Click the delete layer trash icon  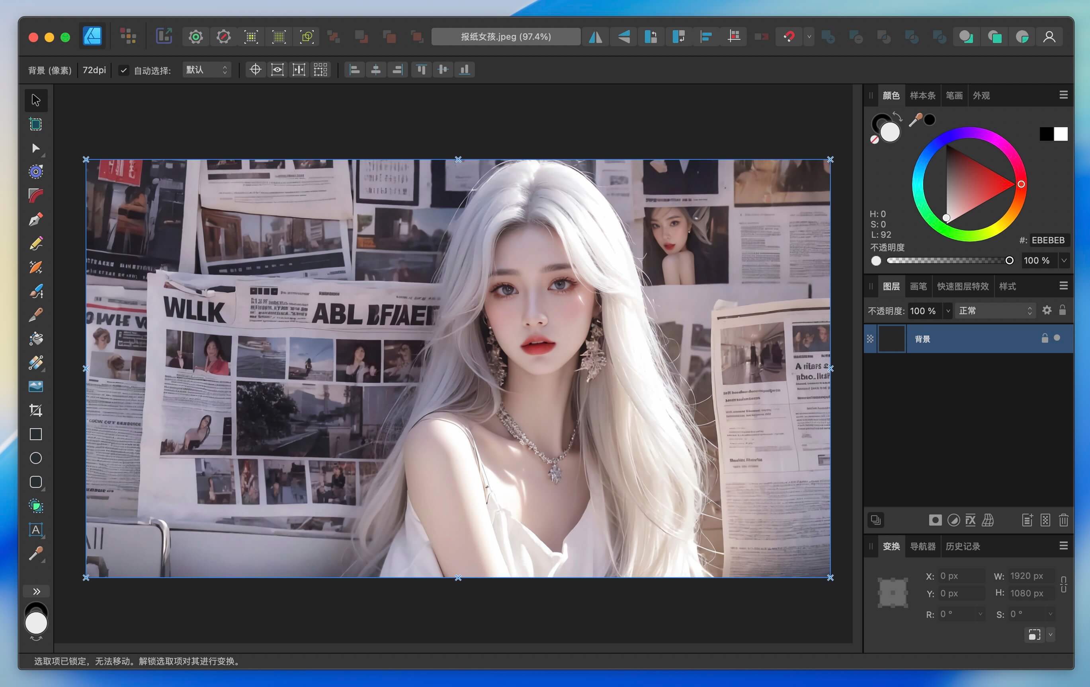1063,520
